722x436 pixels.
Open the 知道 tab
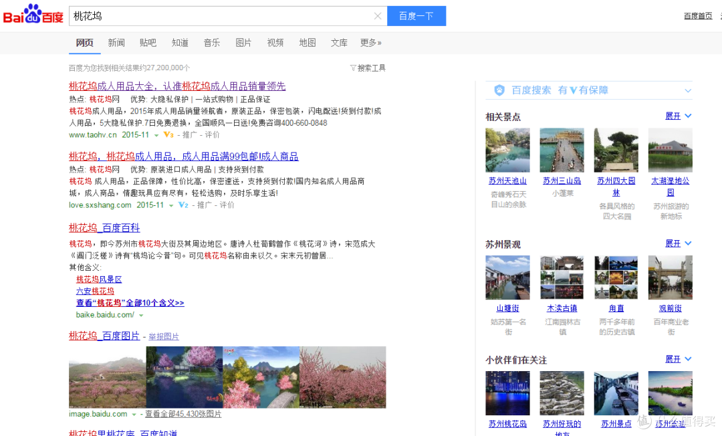180,43
